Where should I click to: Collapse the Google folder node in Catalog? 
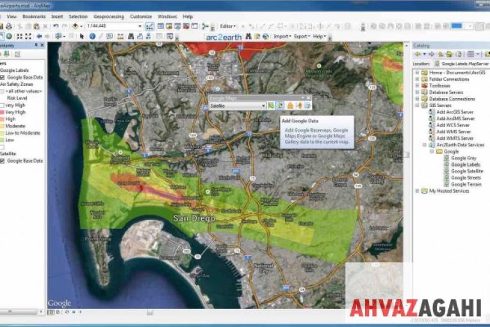432,151
